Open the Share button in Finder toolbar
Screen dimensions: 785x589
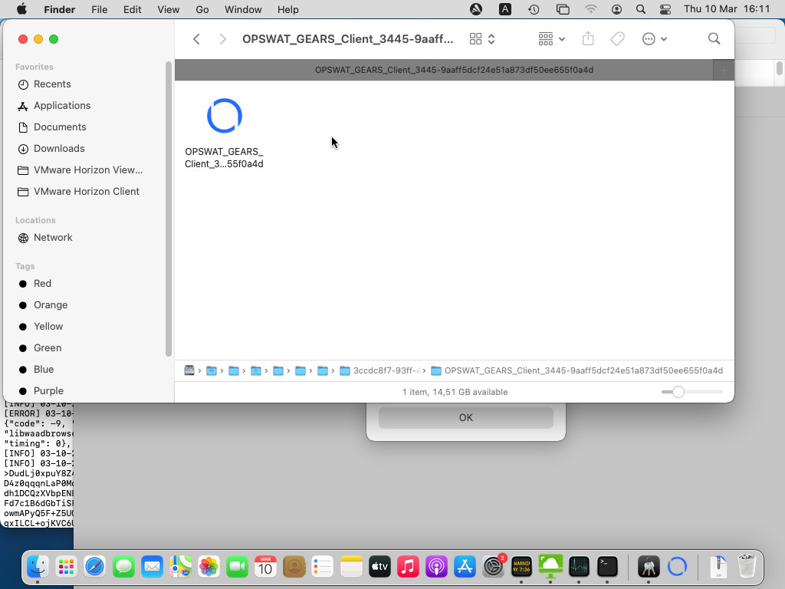[588, 39]
